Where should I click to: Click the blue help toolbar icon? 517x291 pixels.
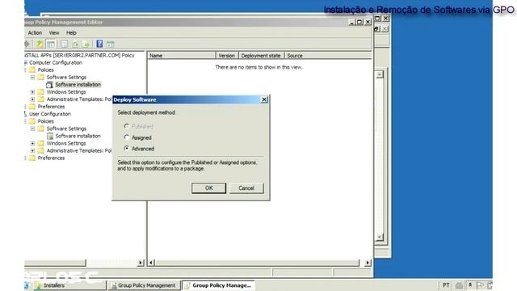coord(99,44)
